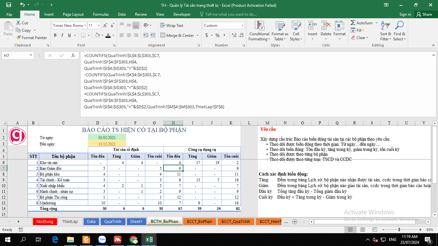Open the Name Box dropdown arrow

[31, 55]
